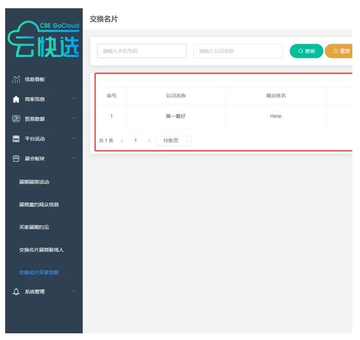Click the orange 重置 reset button

339,51
